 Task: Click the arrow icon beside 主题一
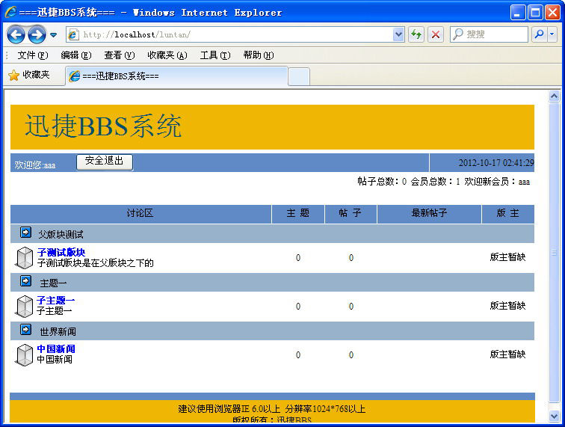click(25, 280)
